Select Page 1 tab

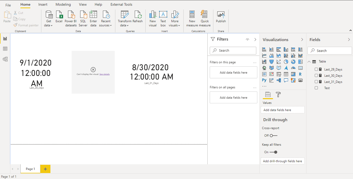[30, 169]
